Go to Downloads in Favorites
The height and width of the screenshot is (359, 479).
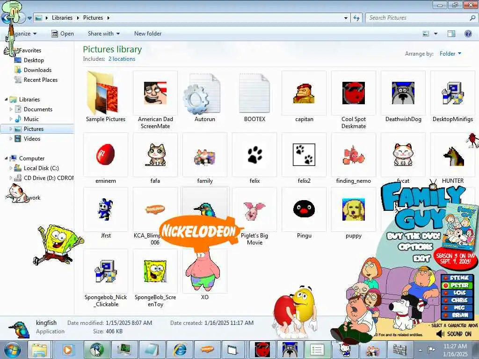point(37,70)
